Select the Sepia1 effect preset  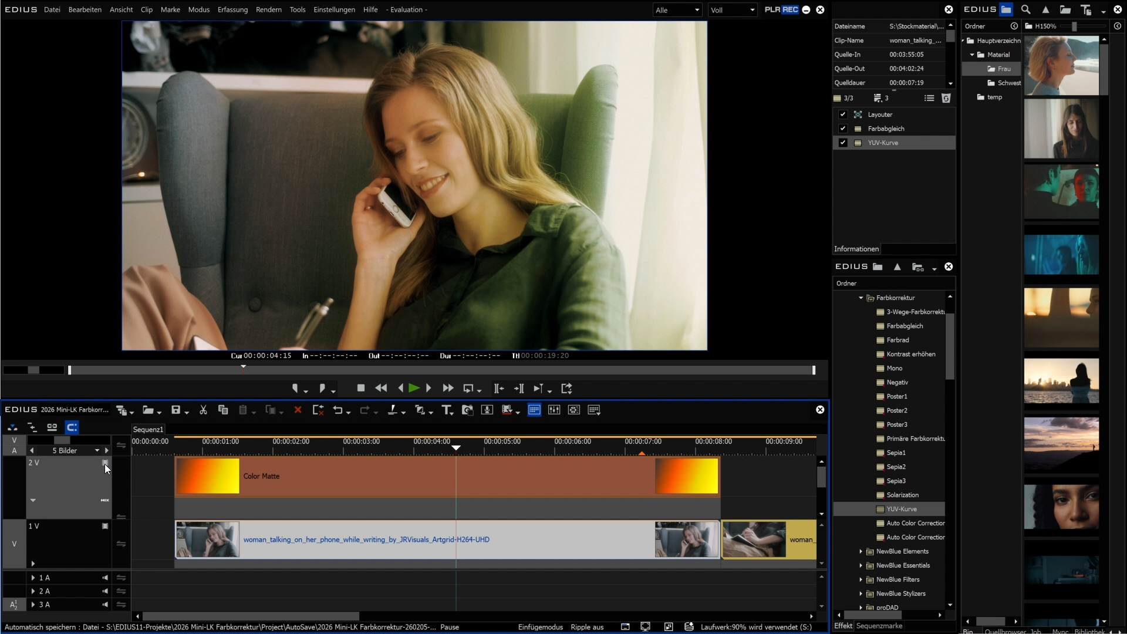pos(896,453)
